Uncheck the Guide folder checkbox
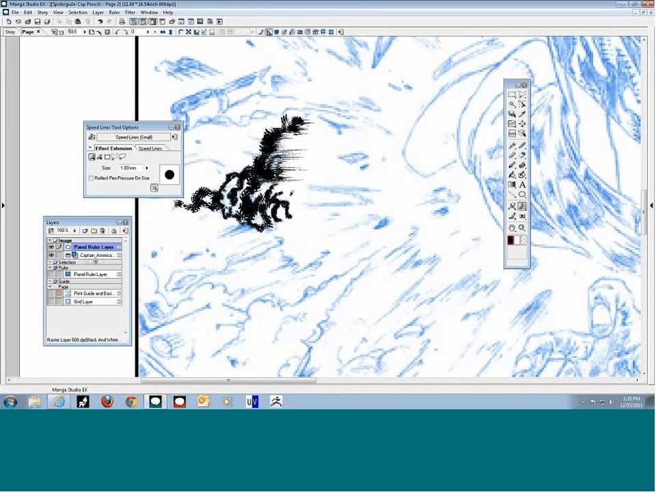The height and width of the screenshot is (492, 656). [x=56, y=281]
